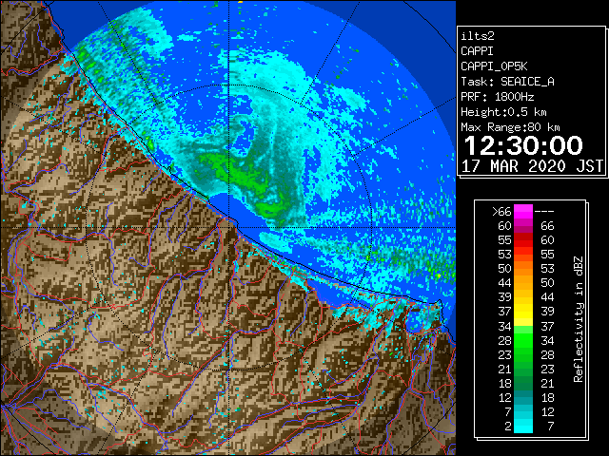Image resolution: width=609 pixels, height=456 pixels.
Task: Select the 'CAPPI' product type line
Action: 477,51
